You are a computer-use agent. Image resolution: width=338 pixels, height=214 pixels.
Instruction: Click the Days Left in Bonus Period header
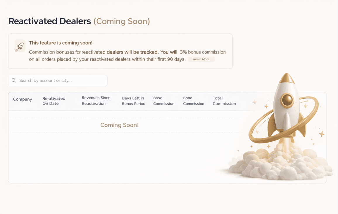click(x=133, y=101)
